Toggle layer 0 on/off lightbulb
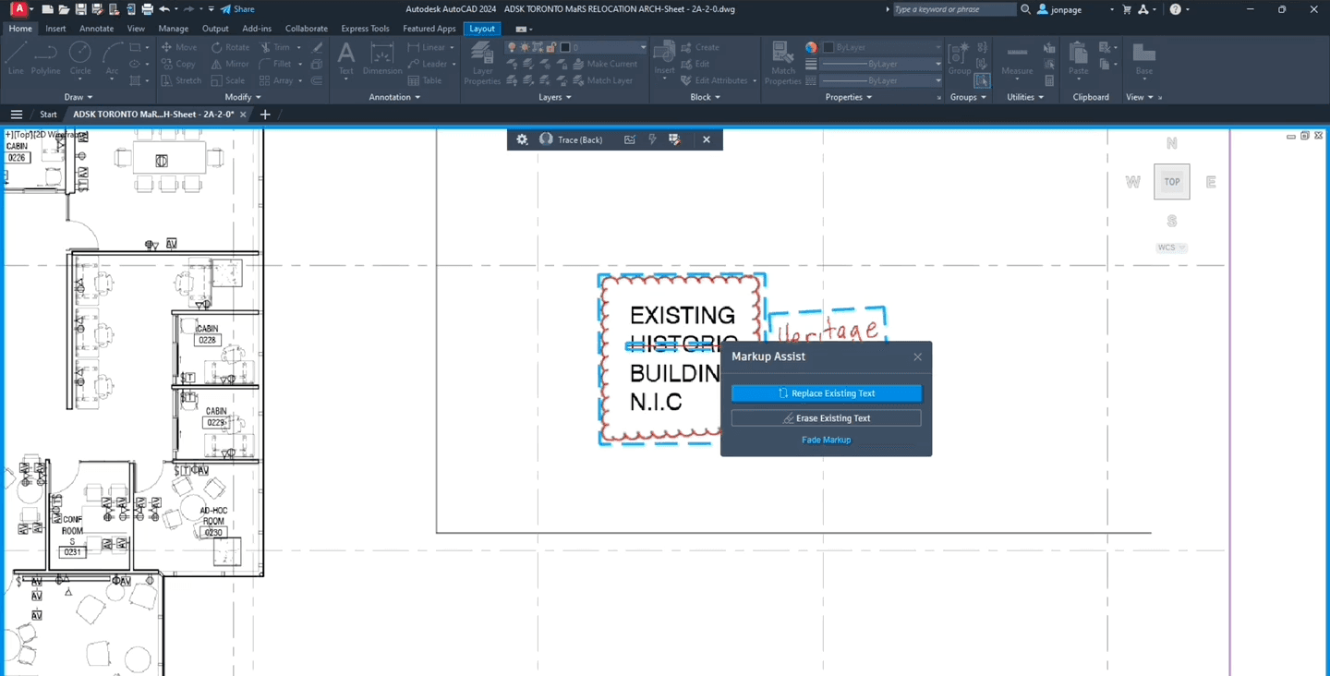Screen dimensions: 1330x676 tap(512, 47)
